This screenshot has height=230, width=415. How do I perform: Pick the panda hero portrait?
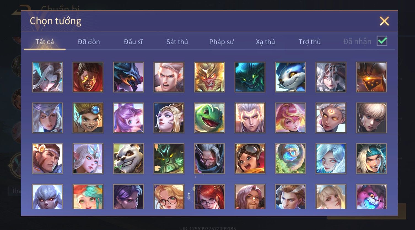tap(128, 158)
